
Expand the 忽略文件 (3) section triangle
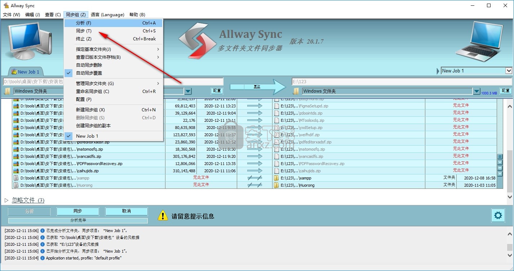[6, 200]
